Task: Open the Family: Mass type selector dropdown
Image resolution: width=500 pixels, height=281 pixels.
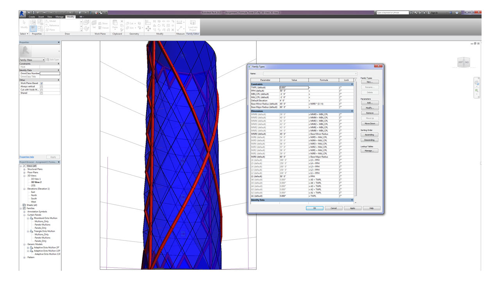Action: [x=32, y=60]
